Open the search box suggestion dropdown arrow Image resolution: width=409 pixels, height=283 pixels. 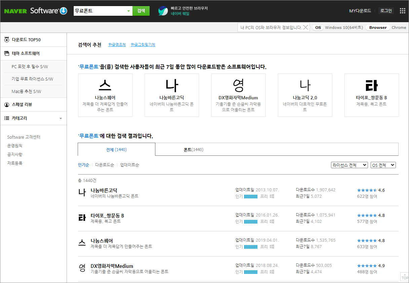click(x=128, y=11)
